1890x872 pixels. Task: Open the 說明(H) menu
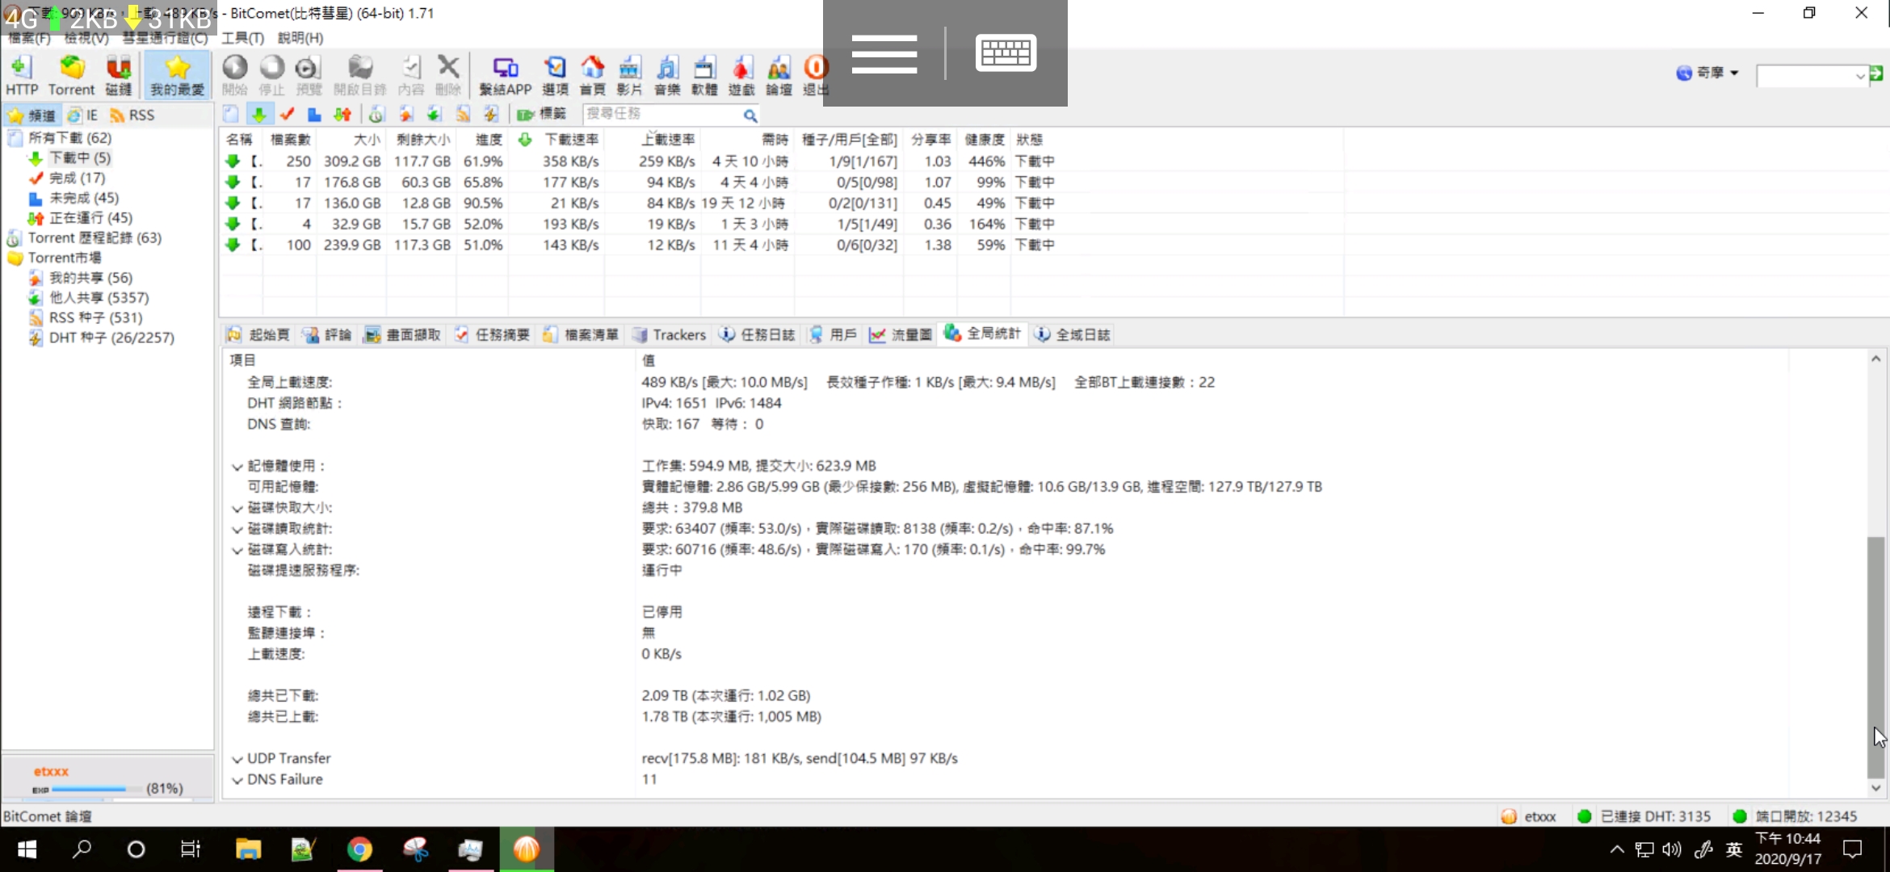click(x=300, y=38)
